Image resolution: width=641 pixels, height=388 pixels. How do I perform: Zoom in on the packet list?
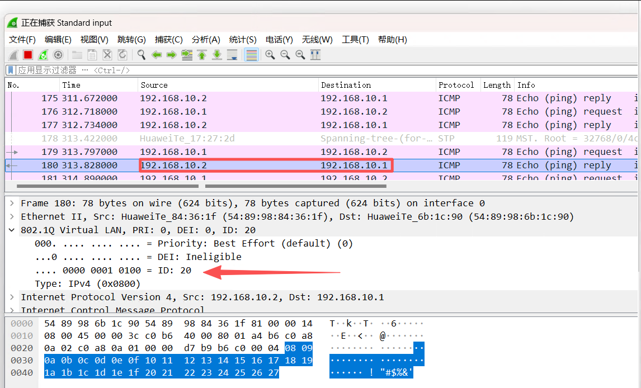270,54
